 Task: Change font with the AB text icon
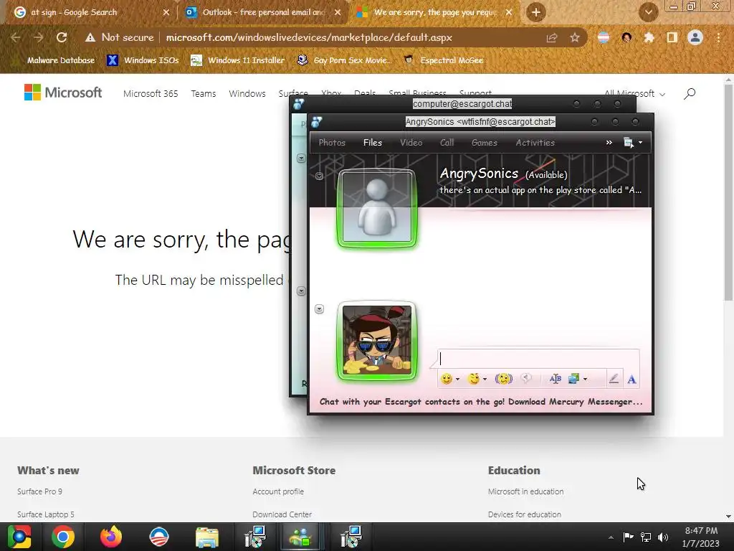[556, 379]
